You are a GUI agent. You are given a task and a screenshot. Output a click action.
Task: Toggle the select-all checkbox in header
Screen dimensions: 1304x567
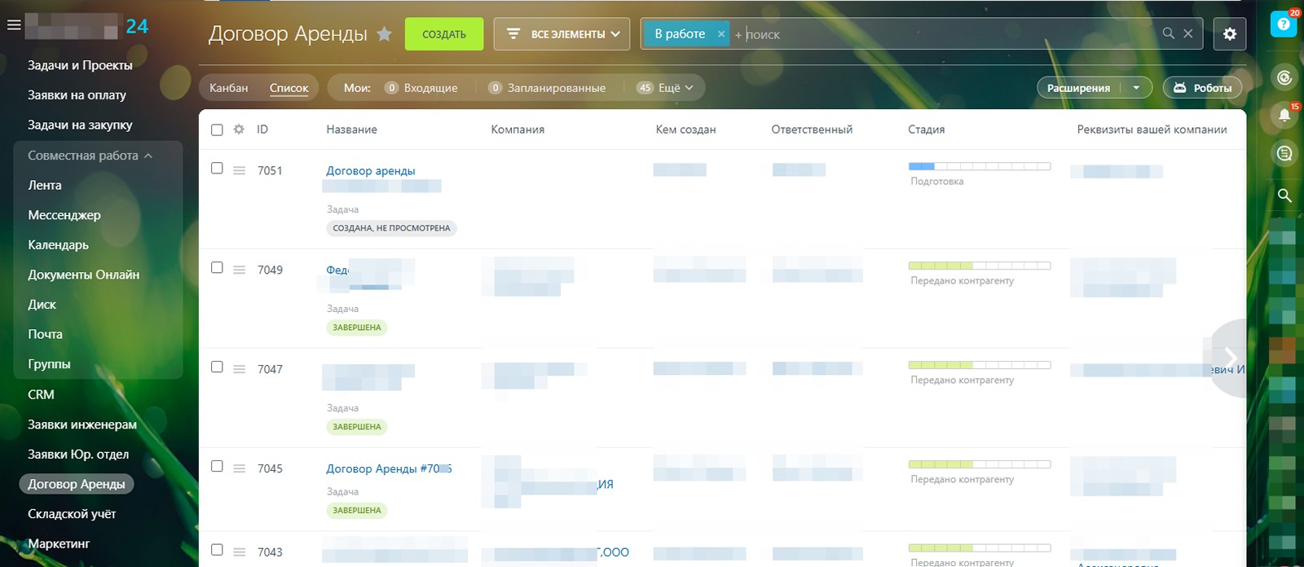(x=217, y=130)
